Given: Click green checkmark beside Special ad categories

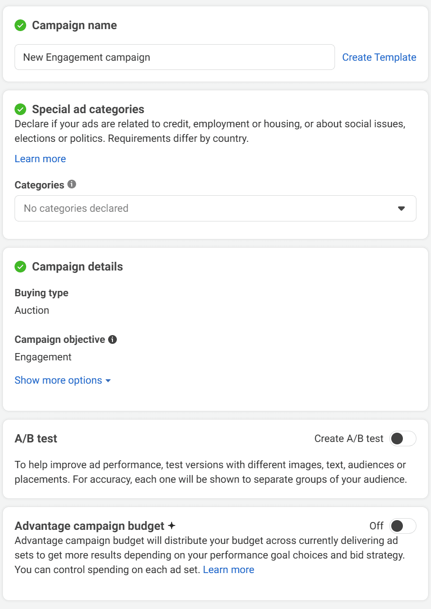Looking at the screenshot, I should (20, 109).
